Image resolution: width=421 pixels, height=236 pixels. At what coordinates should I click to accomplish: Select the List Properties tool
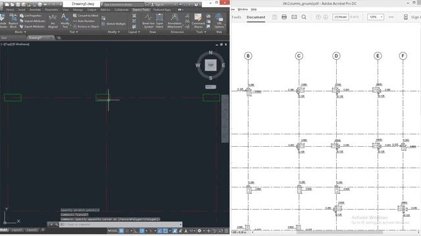(31, 16)
